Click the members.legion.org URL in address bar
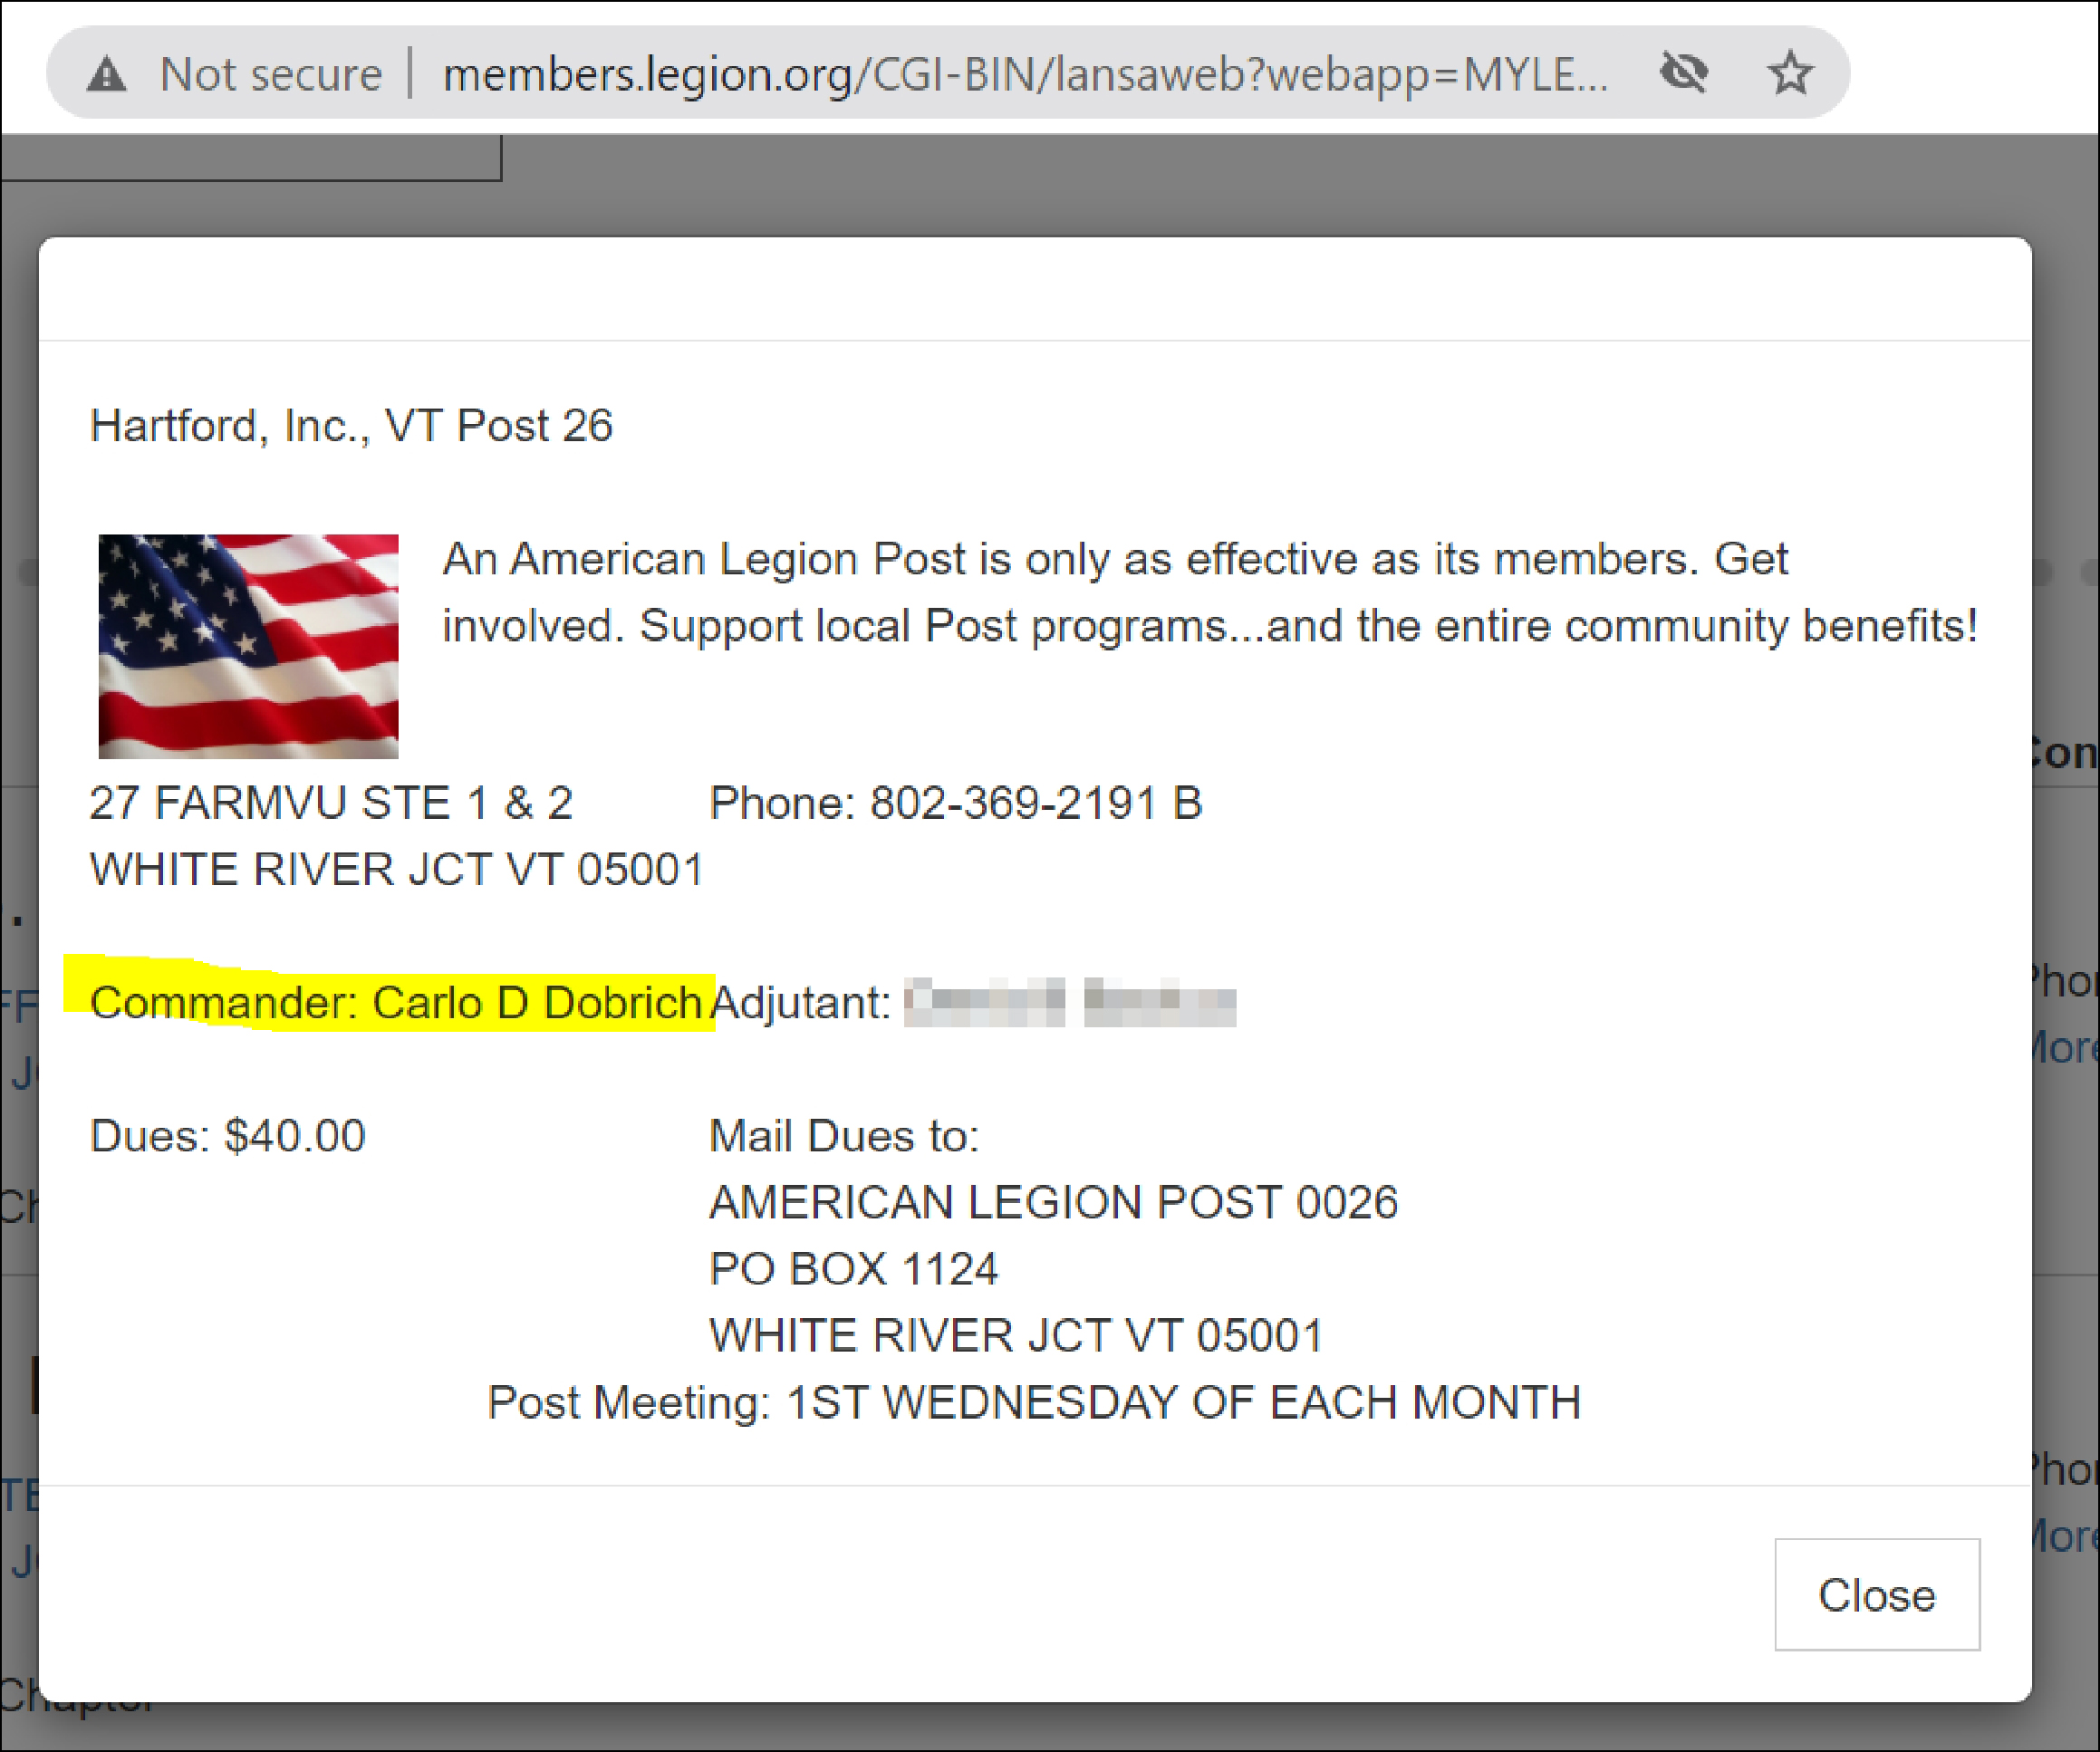2100x1752 pixels. (x=1026, y=75)
